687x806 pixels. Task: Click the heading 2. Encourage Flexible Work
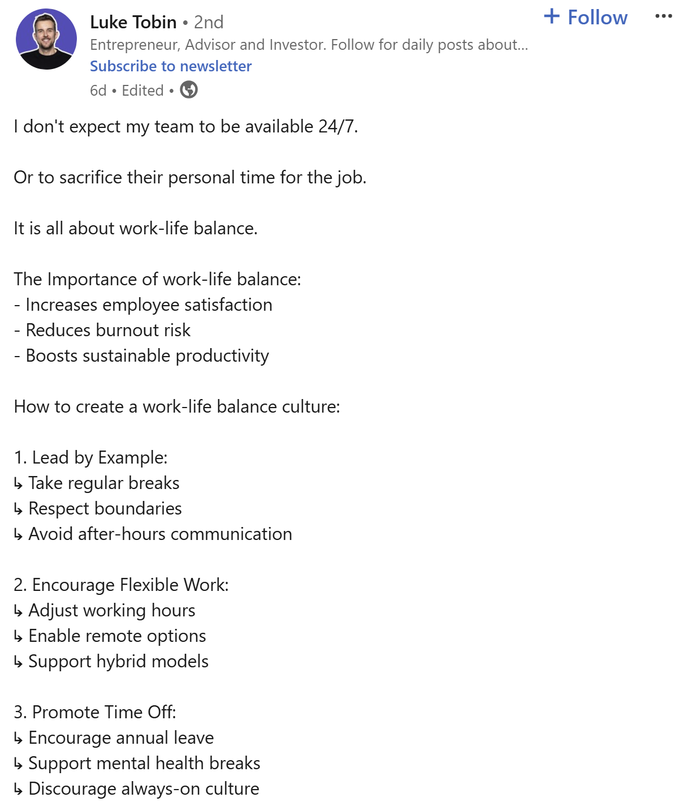pyautogui.click(x=121, y=585)
